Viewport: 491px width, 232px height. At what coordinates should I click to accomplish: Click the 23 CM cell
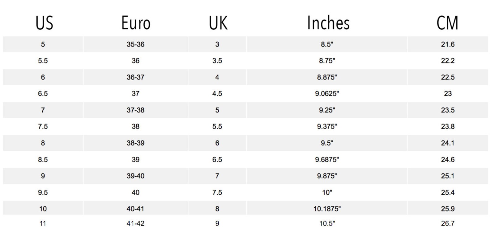(448, 94)
